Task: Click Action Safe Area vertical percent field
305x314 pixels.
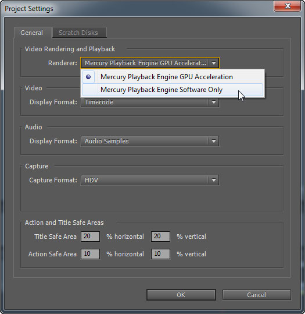Action: (x=160, y=254)
